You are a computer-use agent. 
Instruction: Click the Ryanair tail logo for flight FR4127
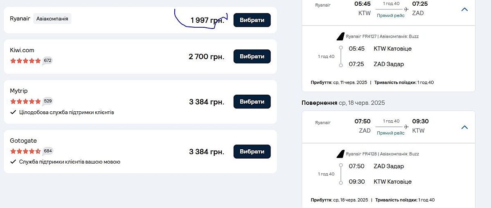[340, 37]
